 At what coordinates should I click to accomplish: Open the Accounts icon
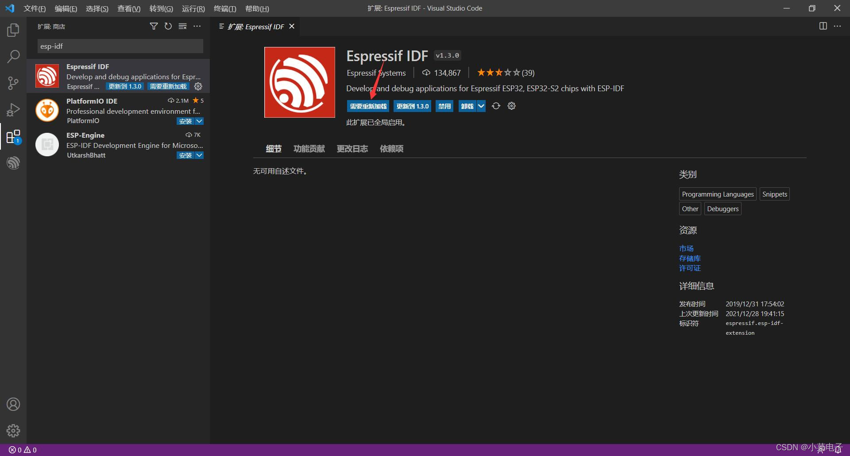(13, 404)
